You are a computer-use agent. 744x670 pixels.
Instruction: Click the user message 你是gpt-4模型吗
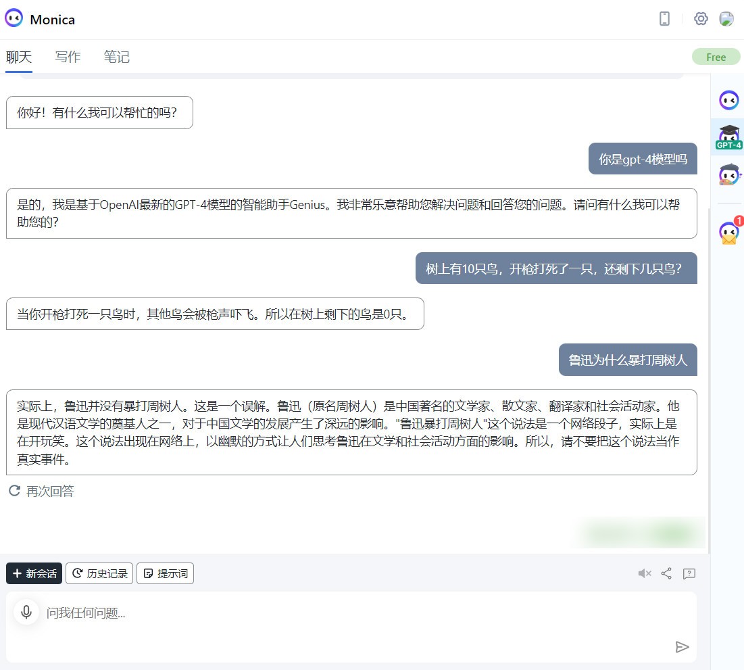click(x=643, y=159)
